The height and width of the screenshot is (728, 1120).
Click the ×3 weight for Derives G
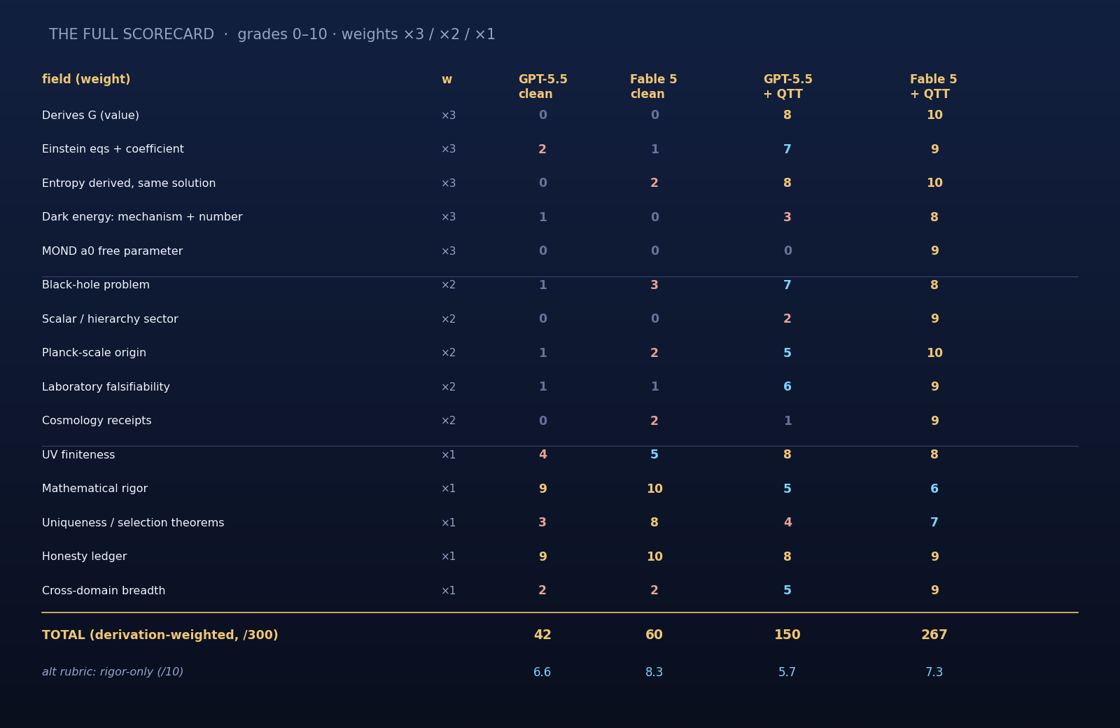coord(448,115)
